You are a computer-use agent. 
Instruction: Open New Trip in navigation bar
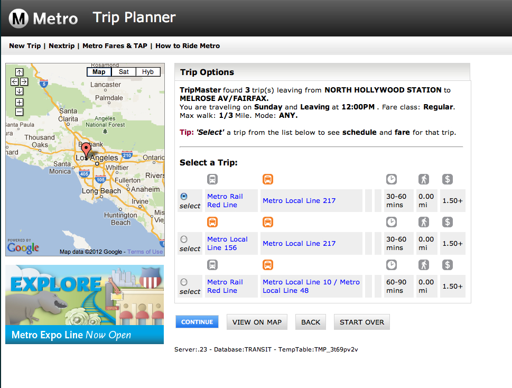tap(25, 45)
